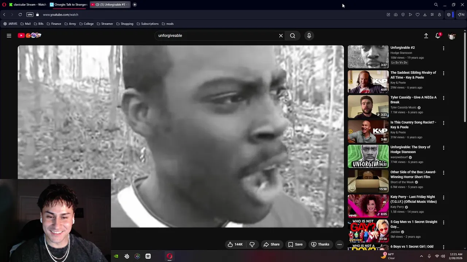Click the Opera icon in the taskbar

coord(169,256)
